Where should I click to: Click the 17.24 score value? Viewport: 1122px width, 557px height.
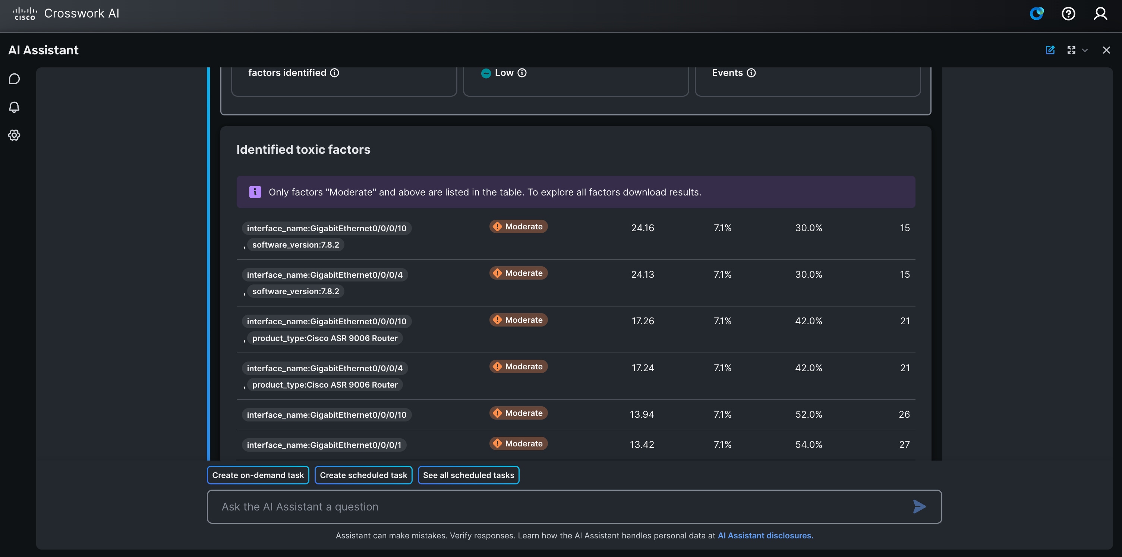(643, 368)
